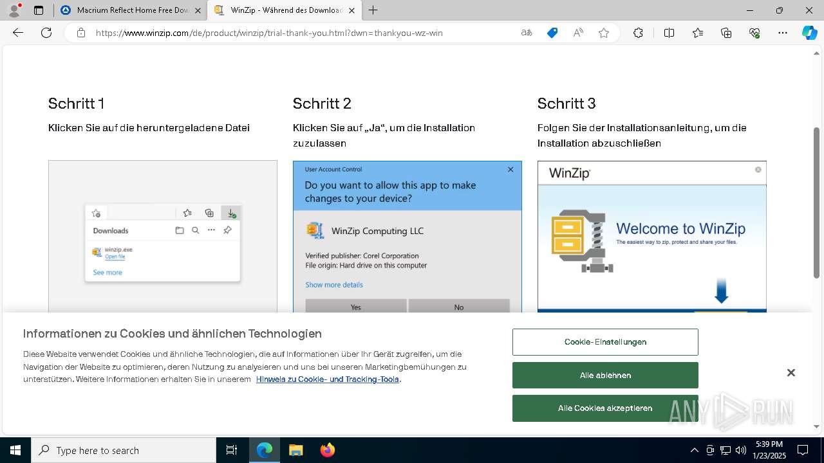The image size is (824, 463).
Task: Click the Schritt 2 User Account Control image
Action: [407, 237]
